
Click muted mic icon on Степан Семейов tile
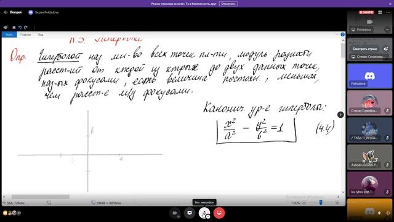tap(387, 111)
